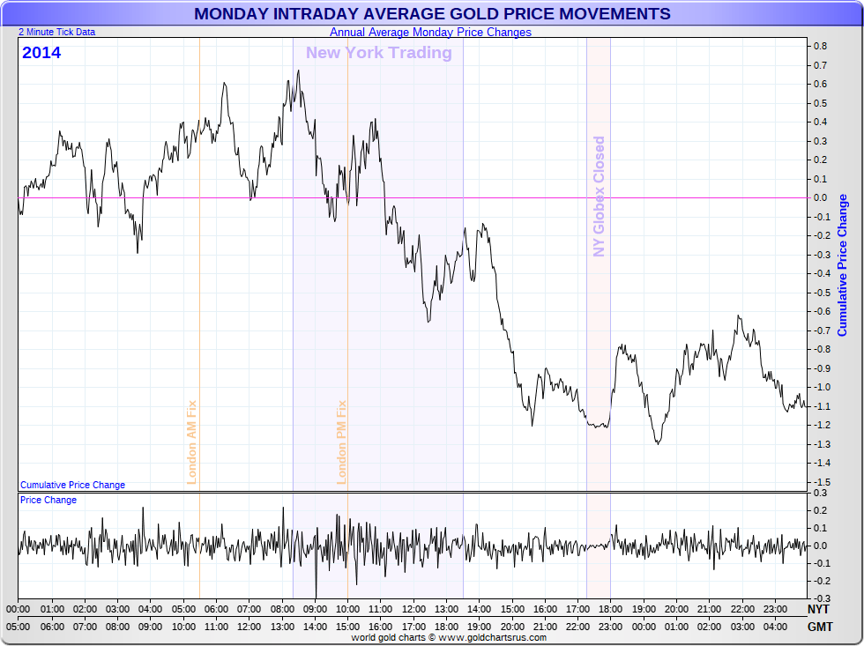Screen dimensions: 864x646
Task: Click the 0.3 value on the price change axis
Action: tap(821, 494)
